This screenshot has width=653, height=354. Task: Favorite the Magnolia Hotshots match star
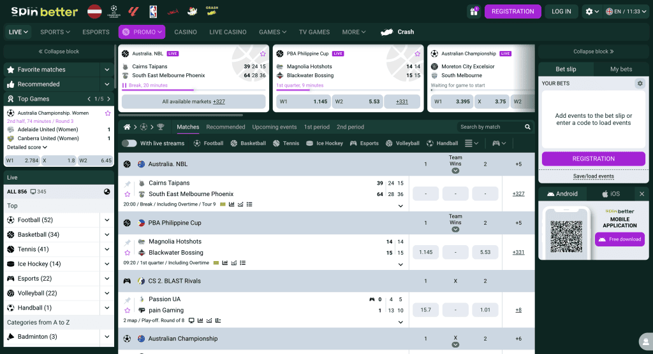[x=127, y=253]
